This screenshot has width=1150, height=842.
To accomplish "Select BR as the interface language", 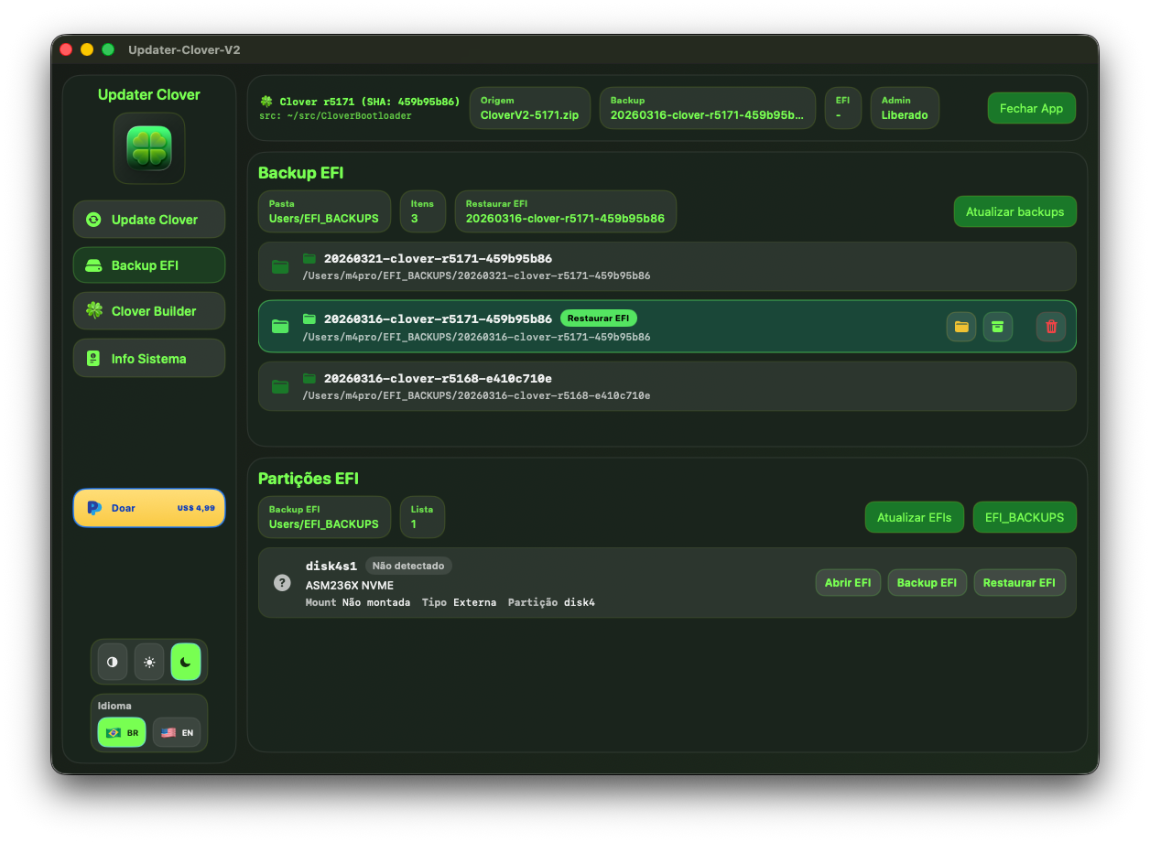I will coord(121,732).
